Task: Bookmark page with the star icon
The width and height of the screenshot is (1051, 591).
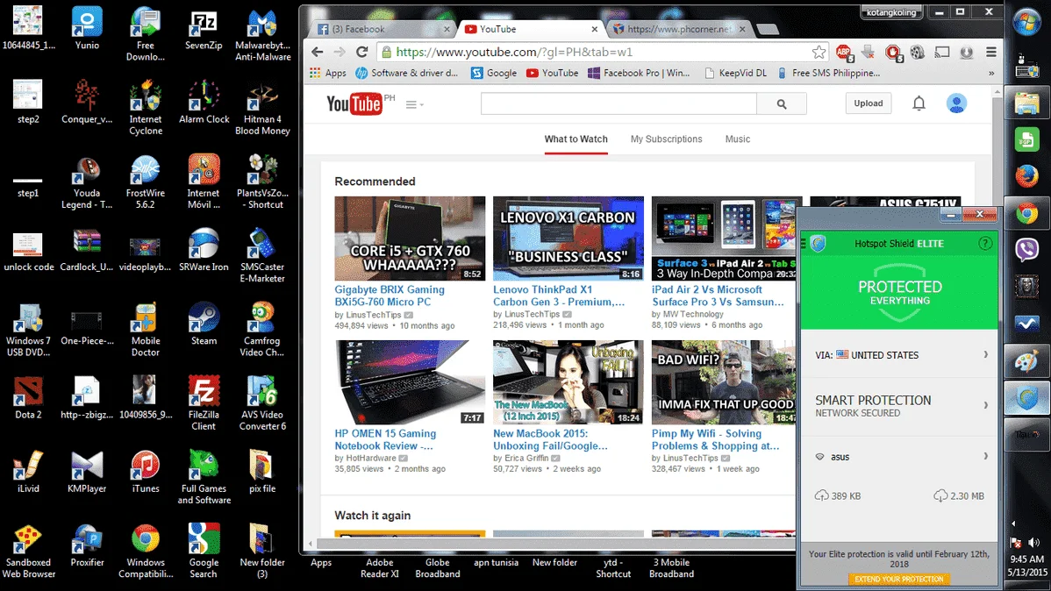Action: pyautogui.click(x=819, y=53)
